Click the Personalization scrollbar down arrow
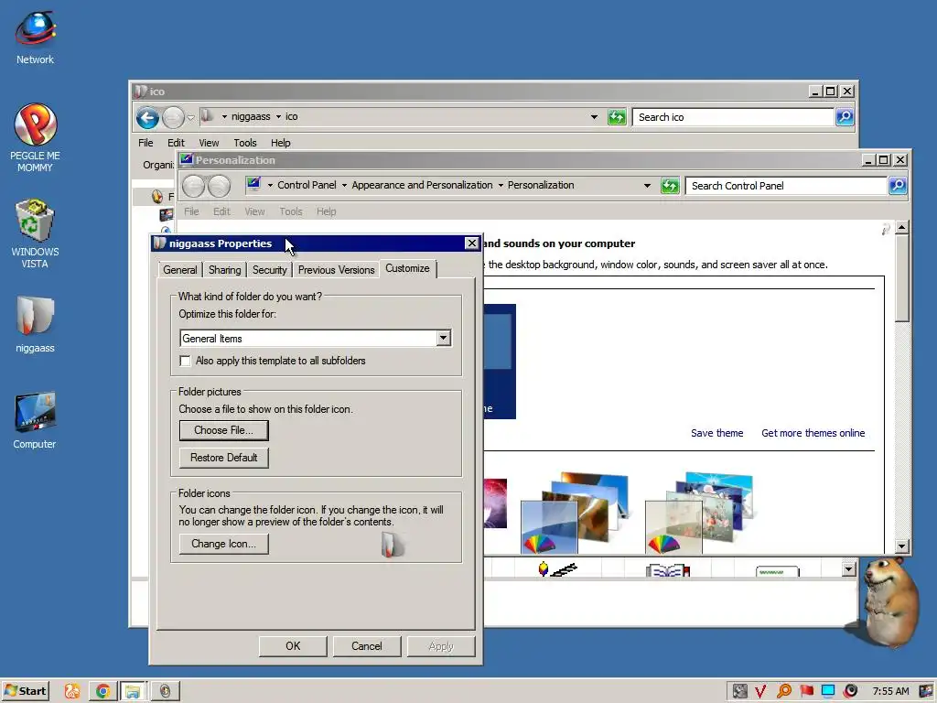937x703 pixels. (901, 546)
